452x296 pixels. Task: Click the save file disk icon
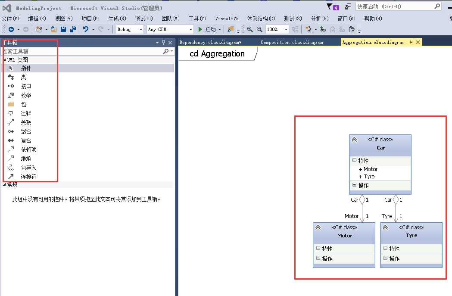63,29
